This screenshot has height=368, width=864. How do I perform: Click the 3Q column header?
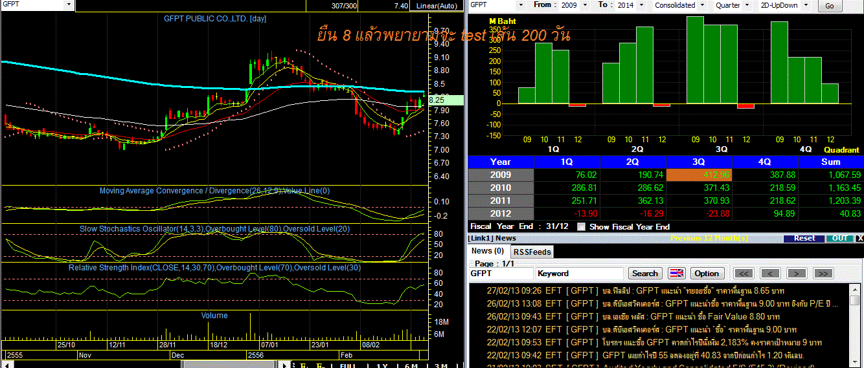(x=699, y=162)
